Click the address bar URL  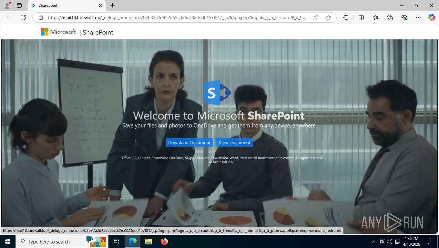pos(177,17)
